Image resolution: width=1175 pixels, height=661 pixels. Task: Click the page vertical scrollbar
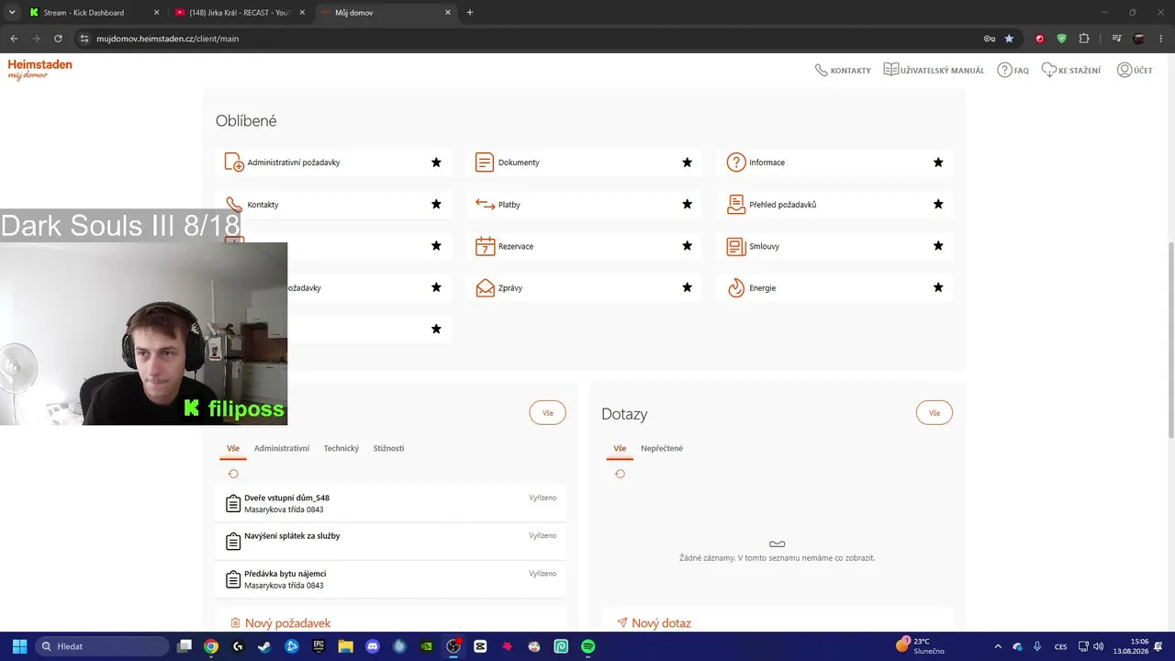pyautogui.click(x=1170, y=340)
